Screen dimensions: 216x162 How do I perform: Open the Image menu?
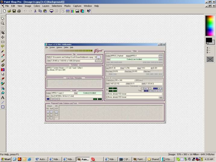tap(28, 6)
